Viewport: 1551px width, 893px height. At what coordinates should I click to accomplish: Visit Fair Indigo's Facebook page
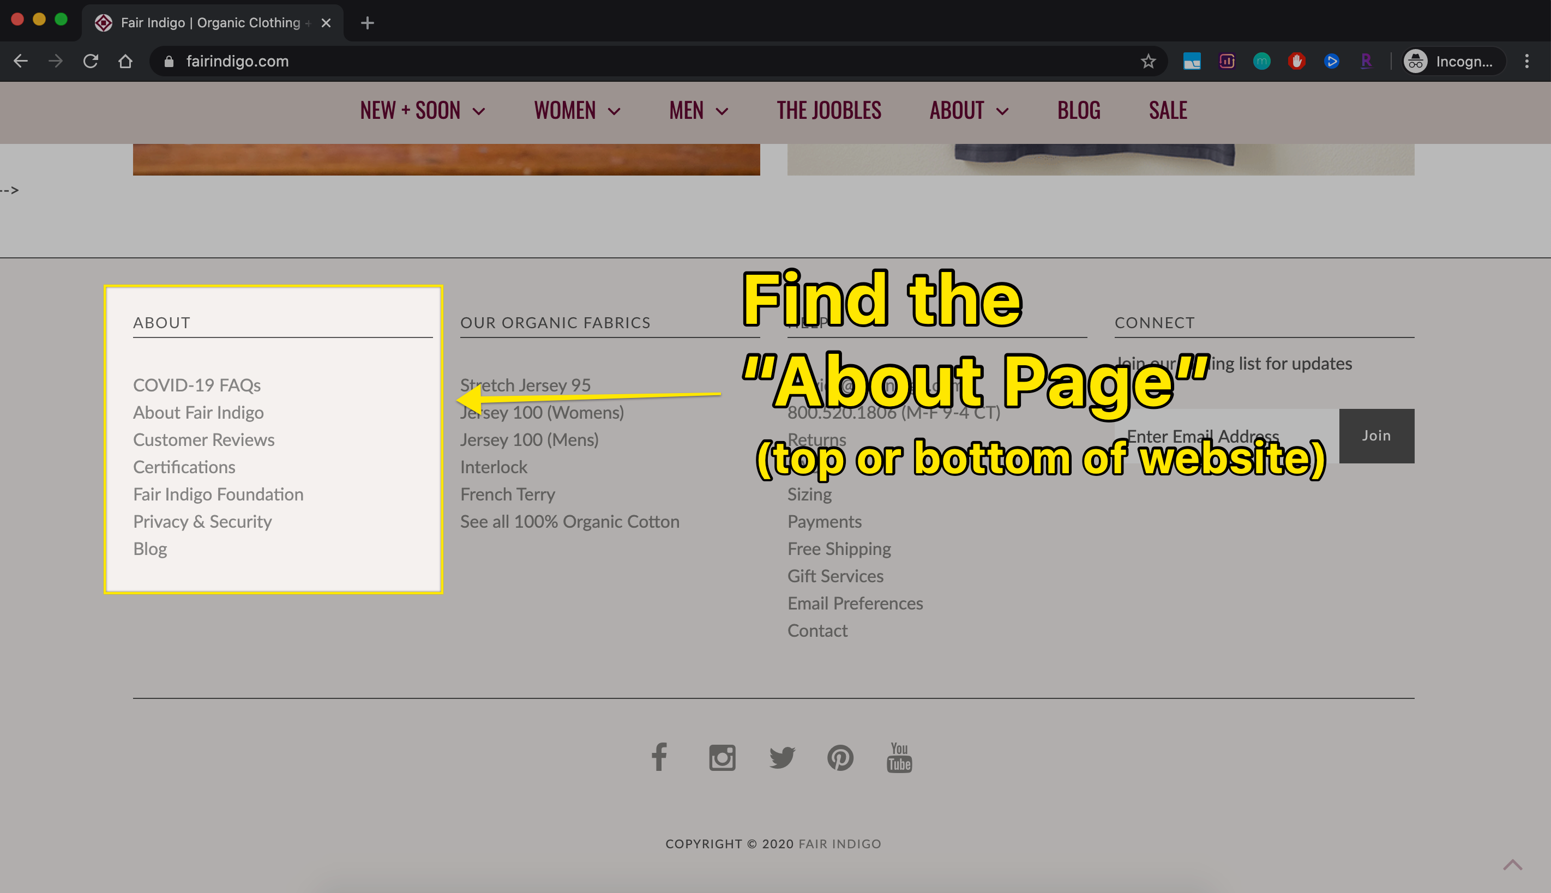659,757
